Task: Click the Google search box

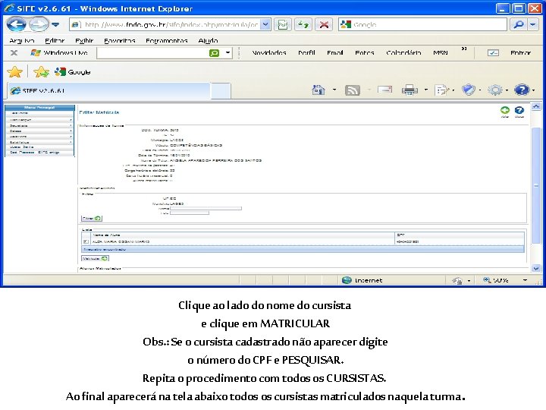Action: pos(422,24)
